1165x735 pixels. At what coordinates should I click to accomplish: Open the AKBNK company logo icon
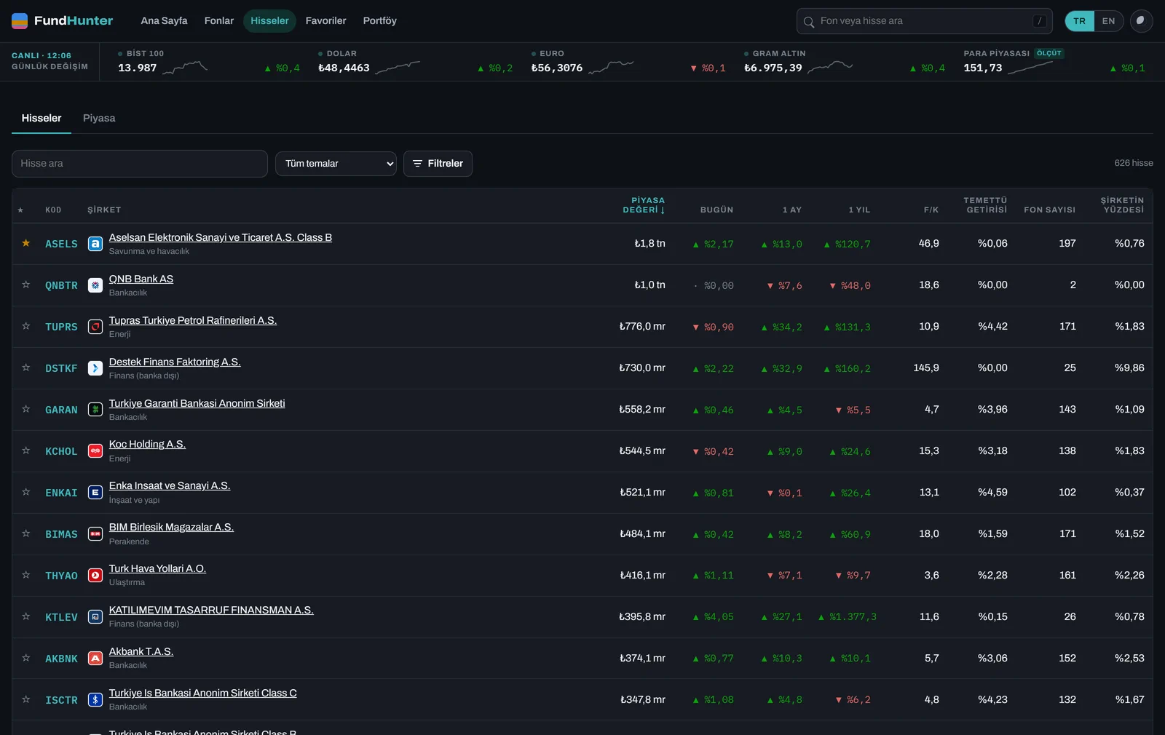coord(95,659)
